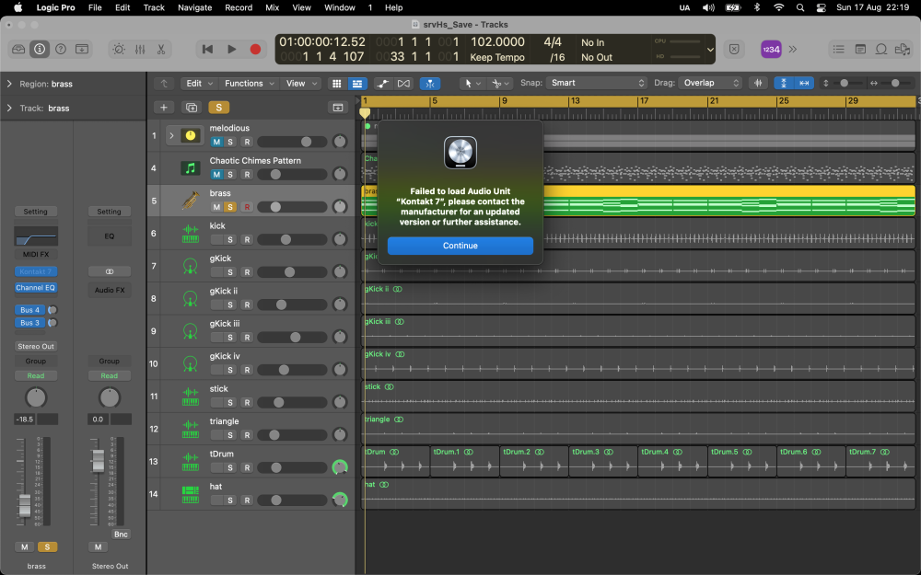Open the View dropdown in tracks area
The image size is (921, 575).
[x=301, y=84]
